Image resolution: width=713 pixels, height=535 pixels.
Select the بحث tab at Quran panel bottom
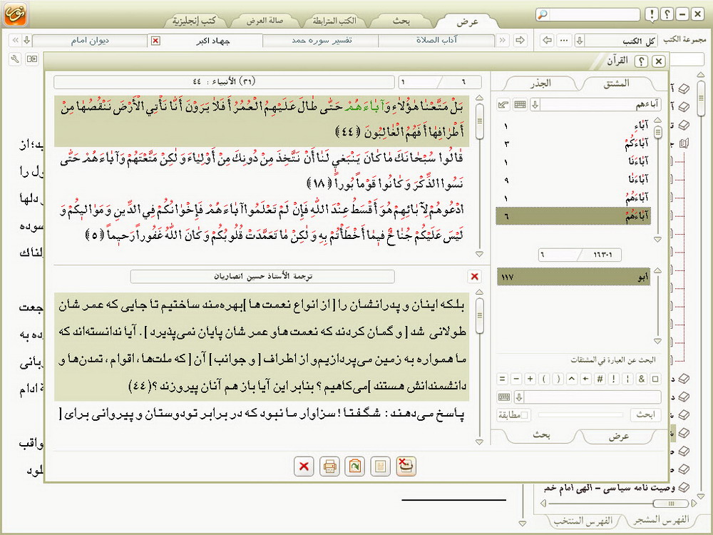[541, 435]
